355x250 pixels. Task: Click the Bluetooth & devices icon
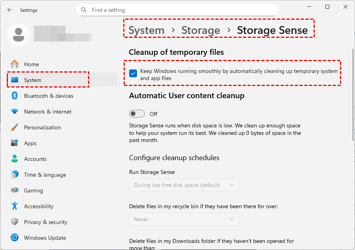tap(15, 96)
